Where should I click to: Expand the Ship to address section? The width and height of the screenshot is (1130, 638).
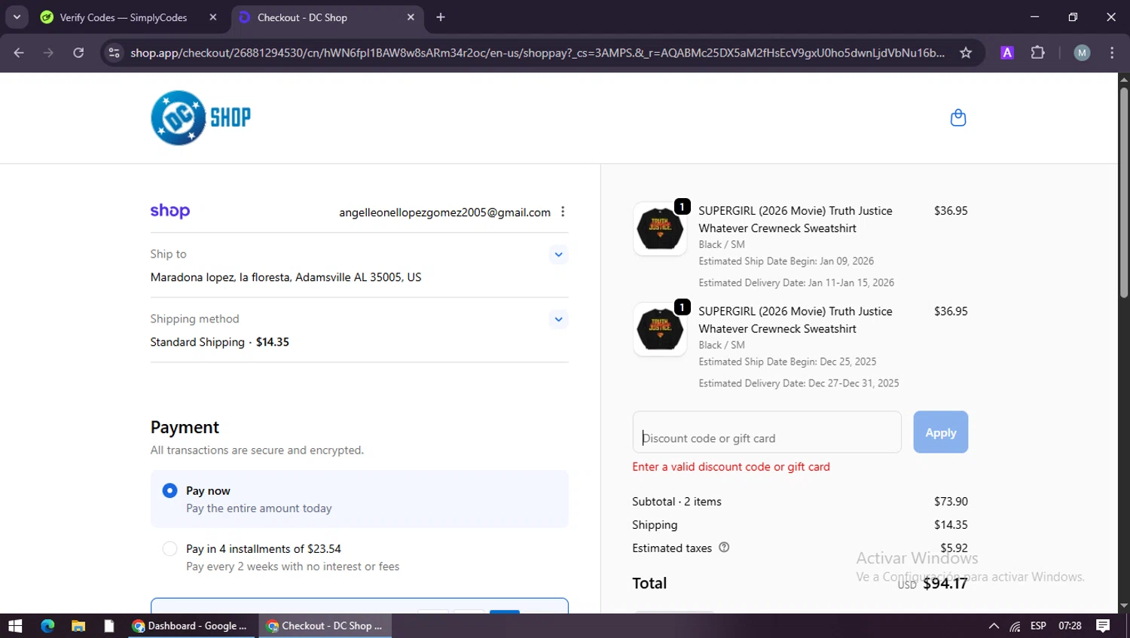(x=558, y=255)
